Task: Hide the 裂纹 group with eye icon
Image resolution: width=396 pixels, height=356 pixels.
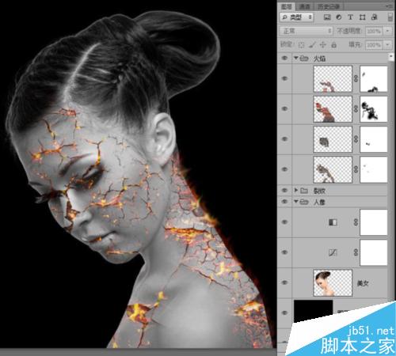Action: coord(284,190)
